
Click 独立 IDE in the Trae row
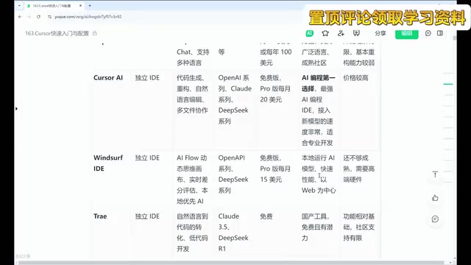pyautogui.click(x=147, y=216)
